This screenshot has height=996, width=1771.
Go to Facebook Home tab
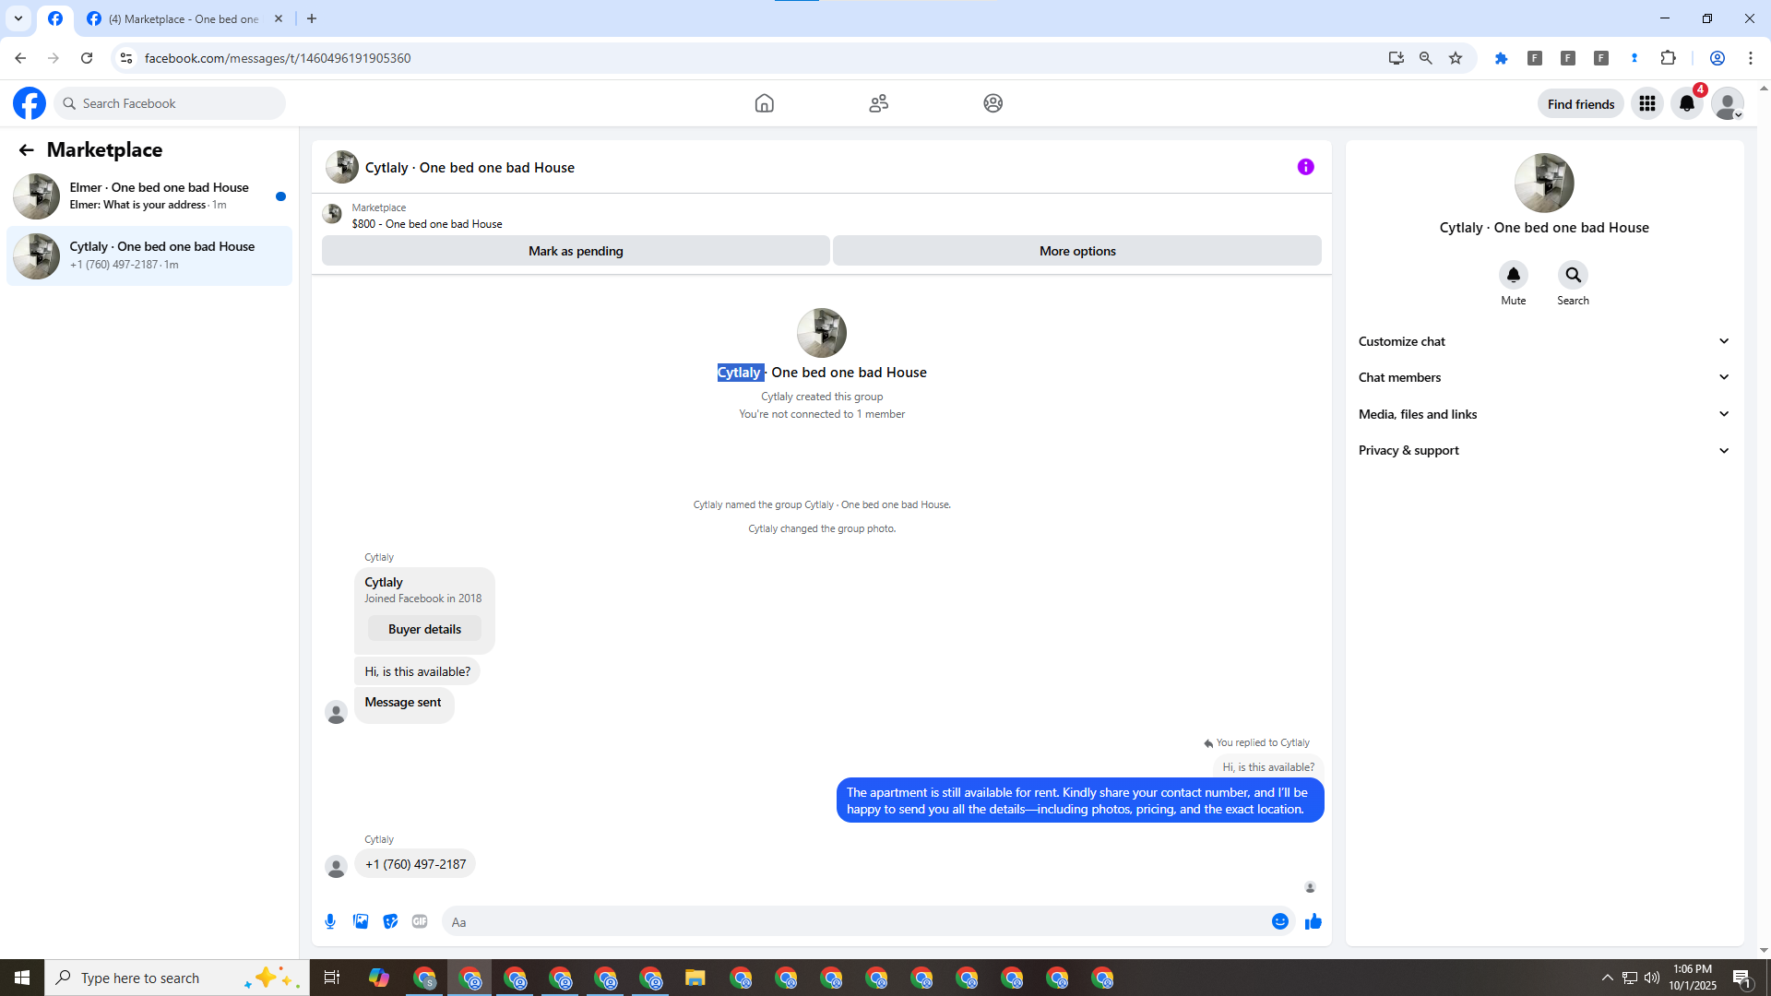coord(764,103)
